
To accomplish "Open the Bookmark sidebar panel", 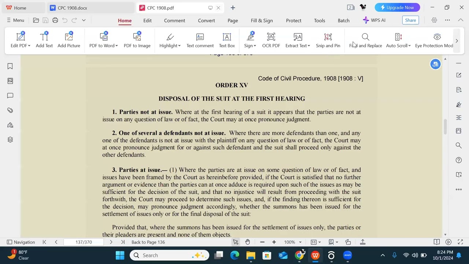I will pyautogui.click(x=10, y=66).
